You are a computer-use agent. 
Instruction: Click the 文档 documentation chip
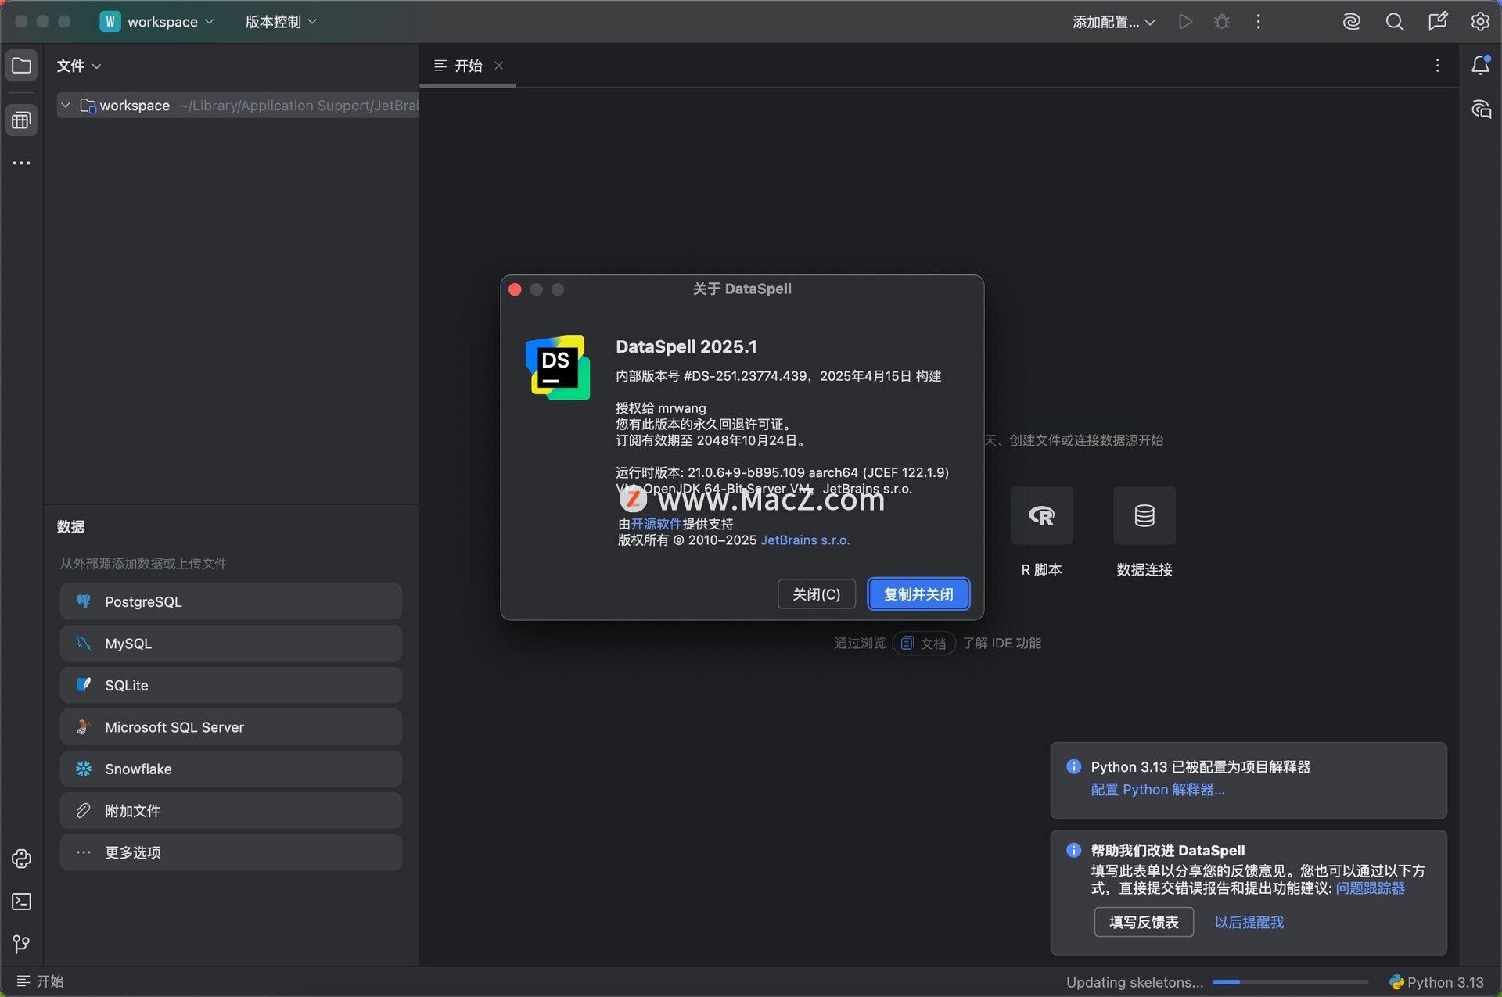pyautogui.click(x=924, y=644)
